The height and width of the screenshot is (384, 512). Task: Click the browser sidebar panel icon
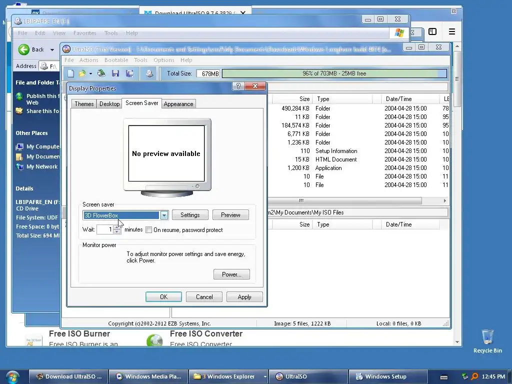tap(432, 31)
